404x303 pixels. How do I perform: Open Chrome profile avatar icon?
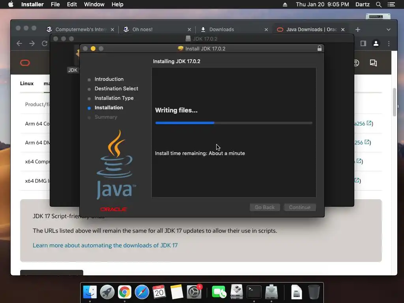tap(376, 43)
